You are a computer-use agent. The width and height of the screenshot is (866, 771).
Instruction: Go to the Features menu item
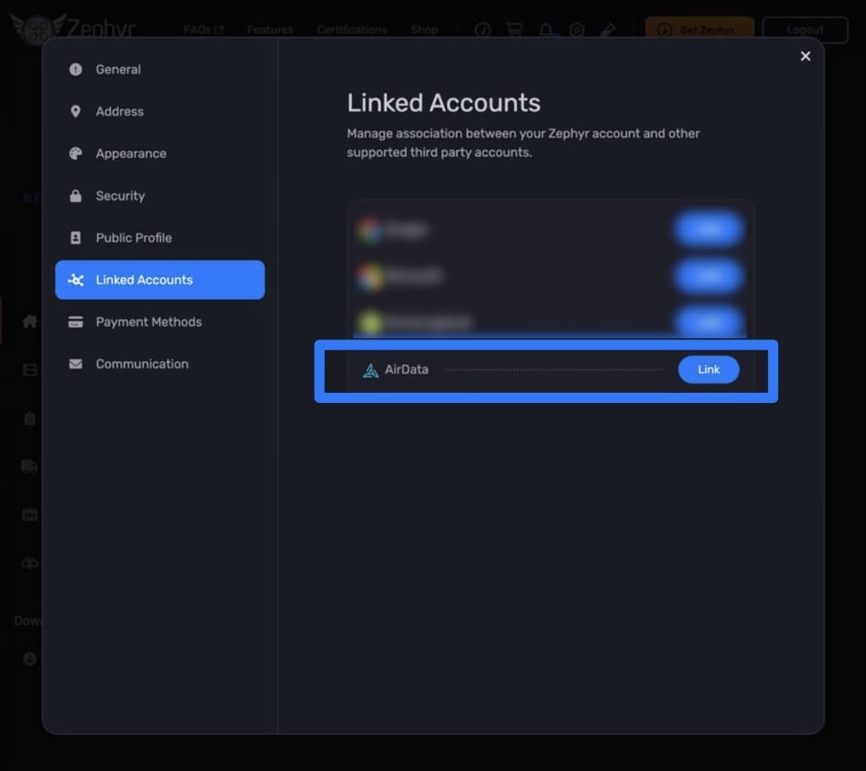[x=270, y=30]
